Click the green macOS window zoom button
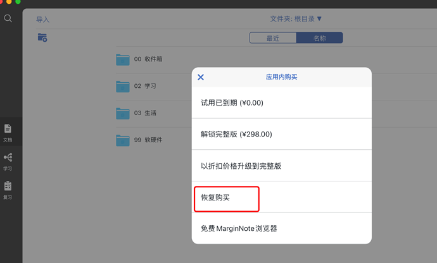 pos(18,1)
